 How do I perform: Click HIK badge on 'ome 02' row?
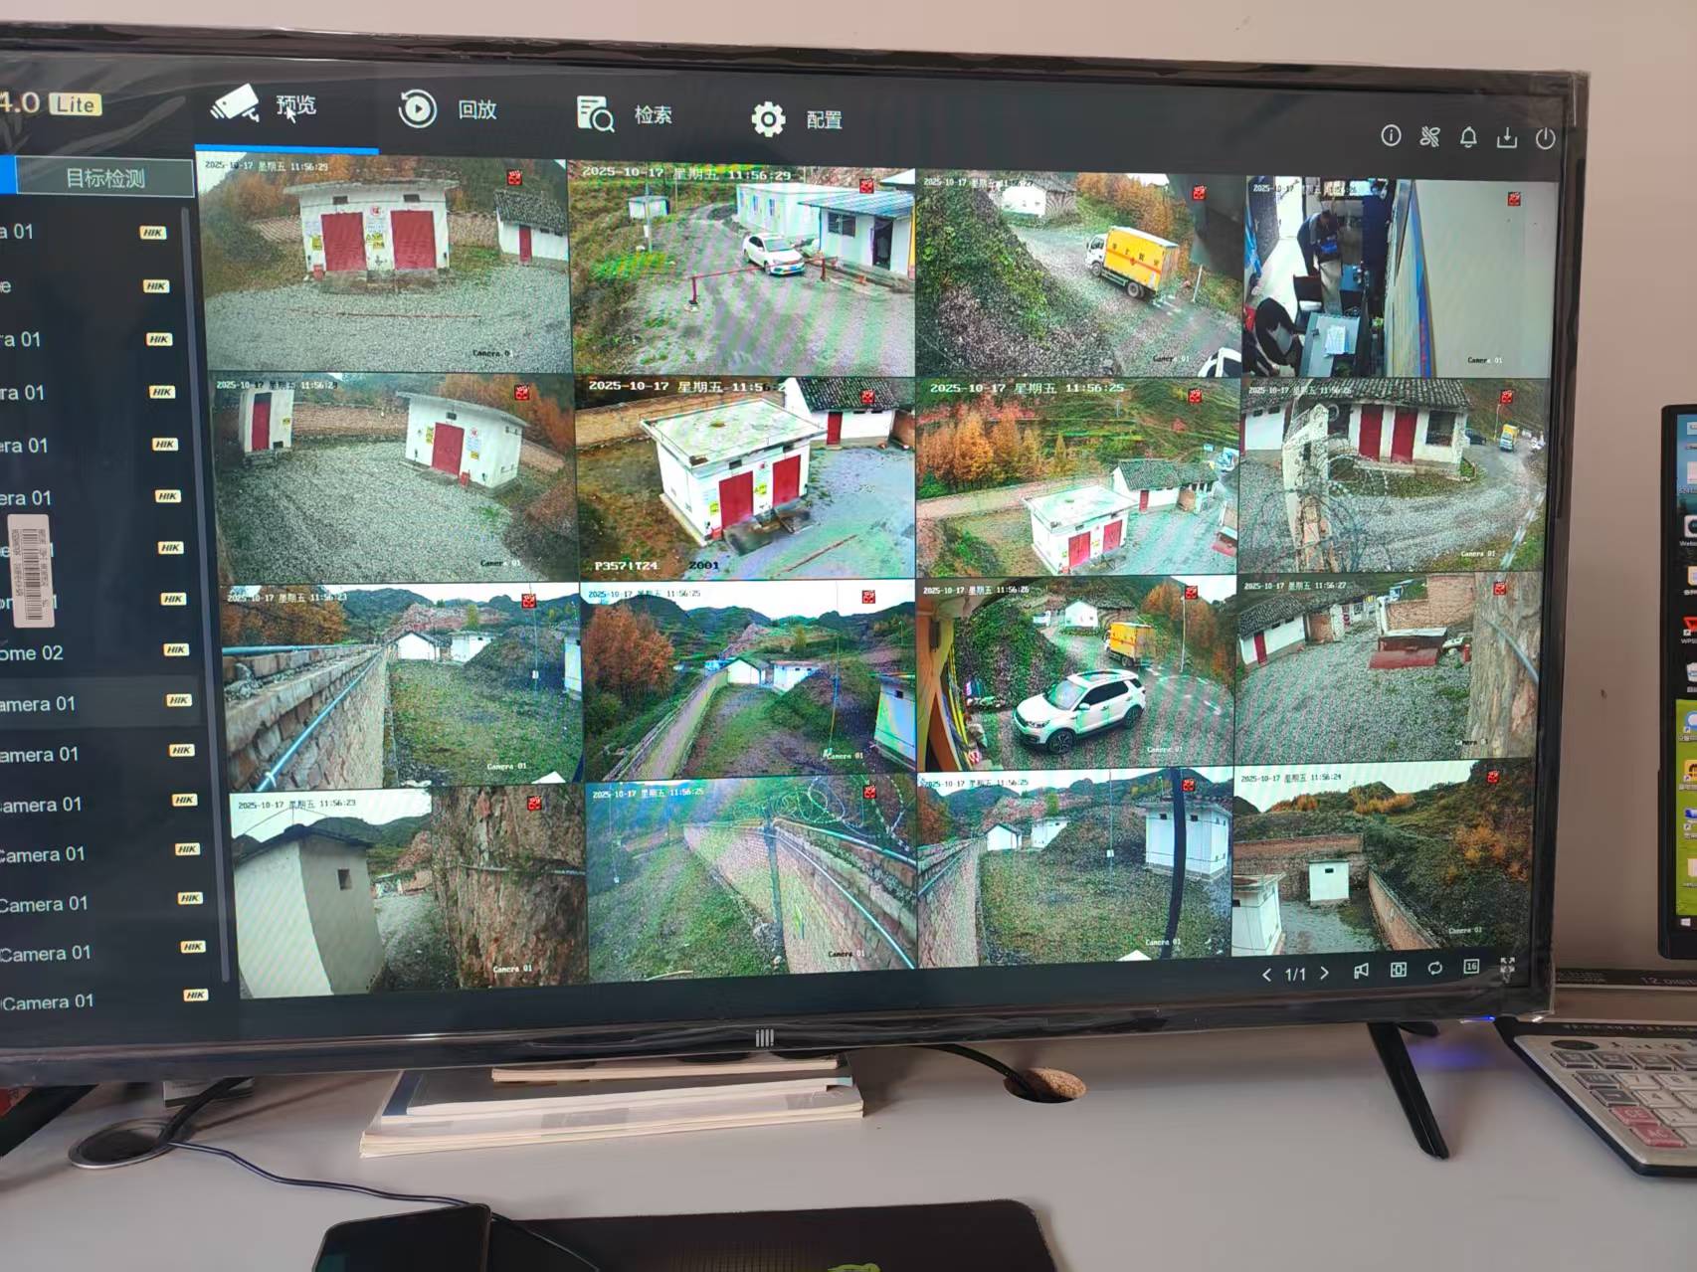pyautogui.click(x=176, y=649)
